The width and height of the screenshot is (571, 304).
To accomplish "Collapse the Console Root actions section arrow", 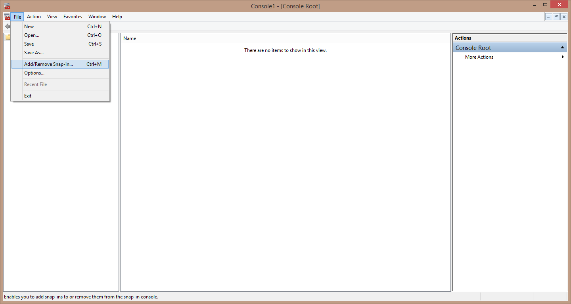I will click(562, 48).
